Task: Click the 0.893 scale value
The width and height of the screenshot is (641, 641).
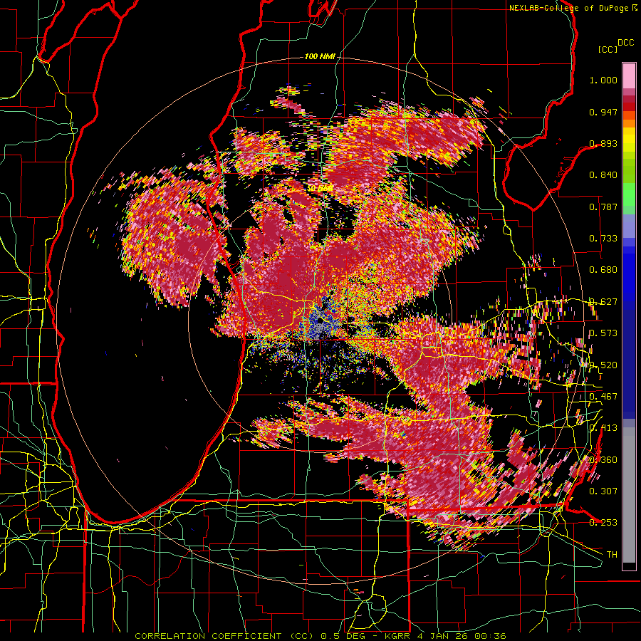Action: pyautogui.click(x=603, y=143)
